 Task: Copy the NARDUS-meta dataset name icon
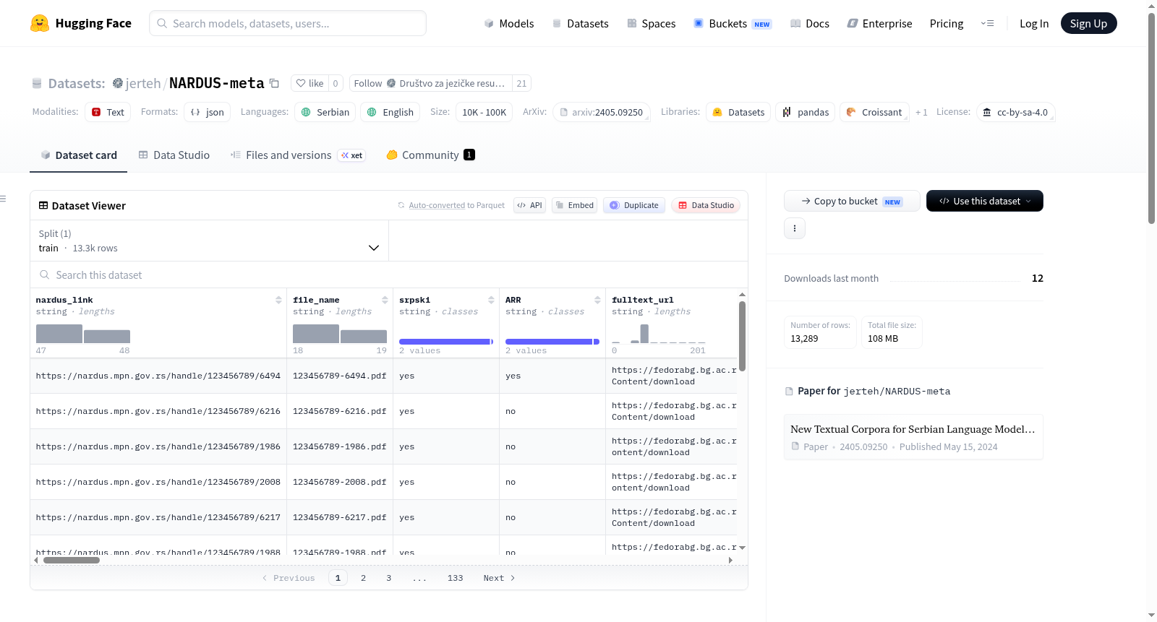pos(274,83)
